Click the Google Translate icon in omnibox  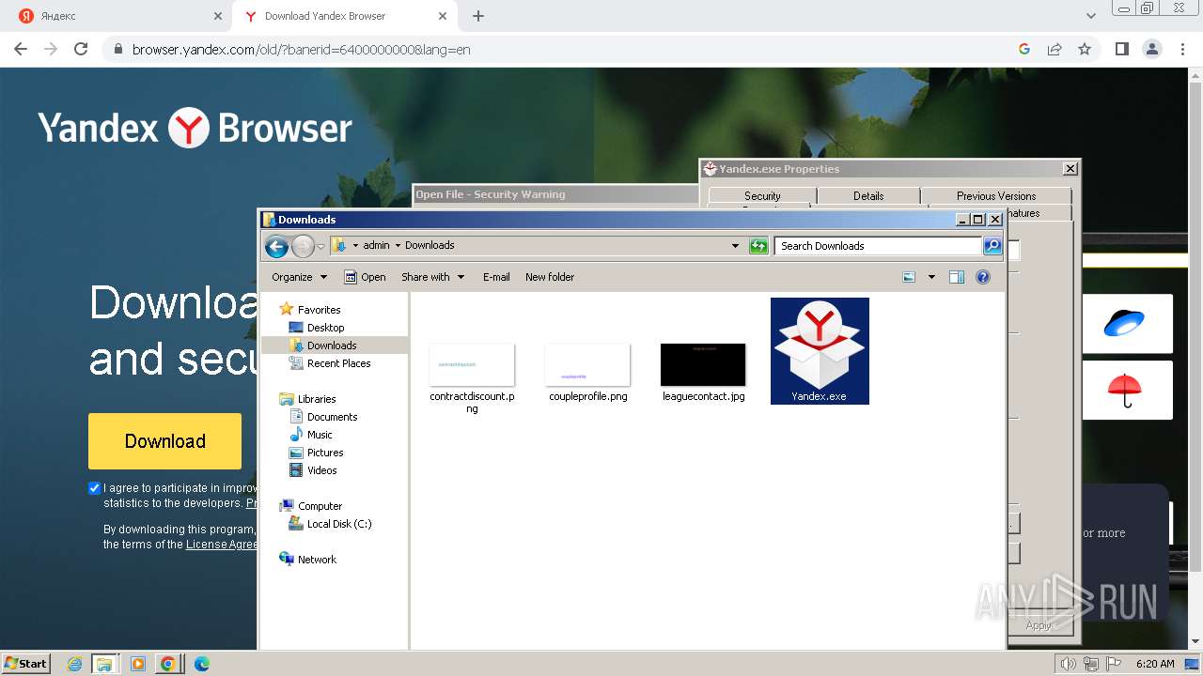click(x=1024, y=49)
